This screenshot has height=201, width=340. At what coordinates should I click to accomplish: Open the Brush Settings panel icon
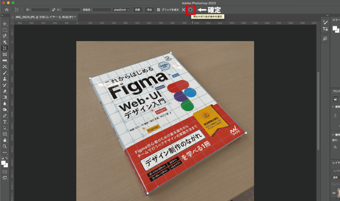click(325, 29)
